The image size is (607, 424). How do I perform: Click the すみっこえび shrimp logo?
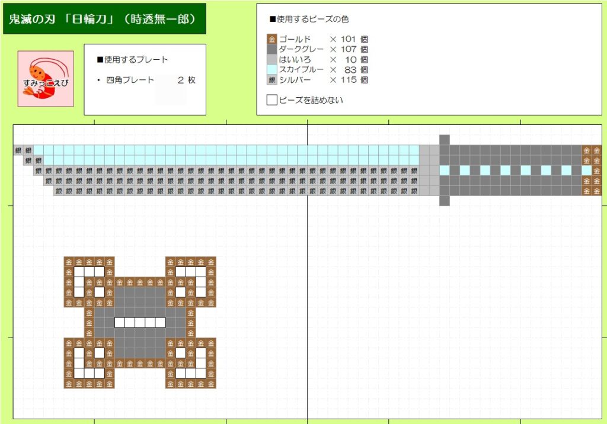(x=46, y=79)
